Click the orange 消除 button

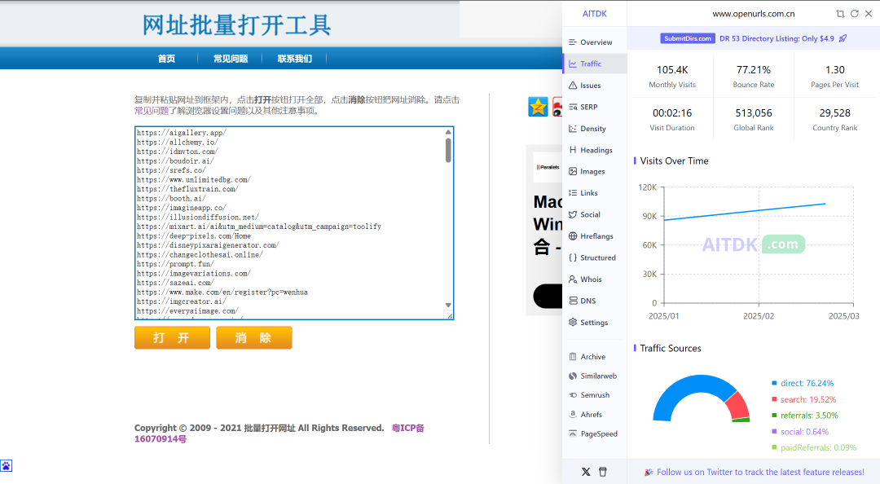tap(254, 337)
